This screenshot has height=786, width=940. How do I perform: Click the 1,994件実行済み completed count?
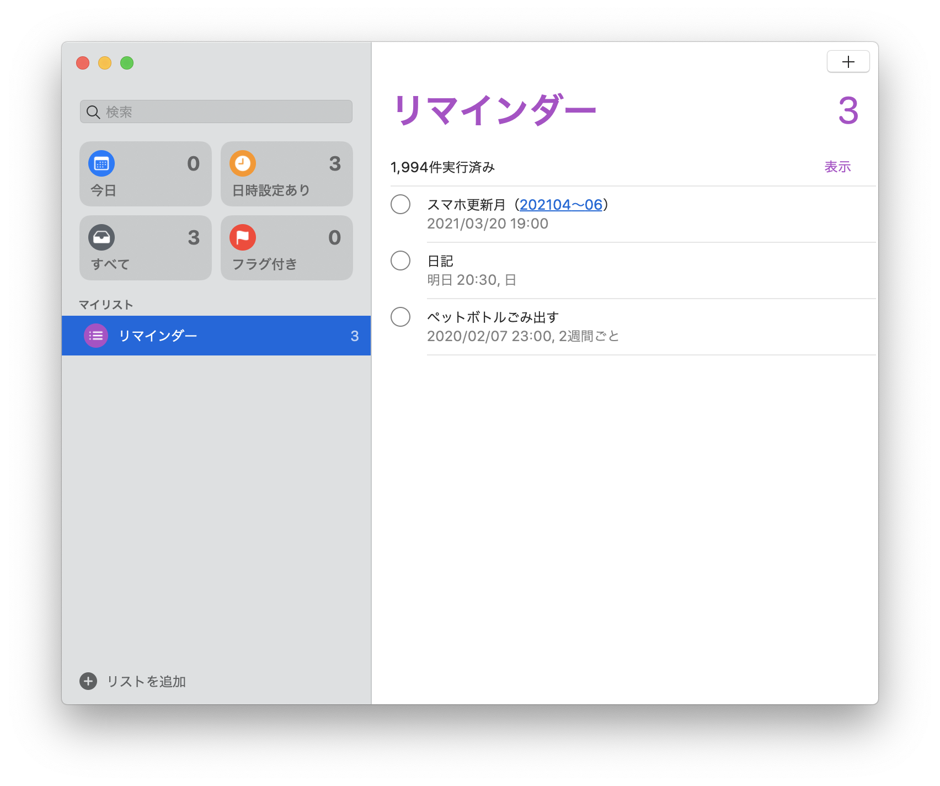click(442, 167)
